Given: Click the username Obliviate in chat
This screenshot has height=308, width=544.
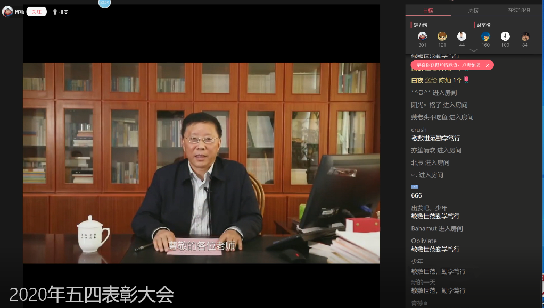Looking at the screenshot, I should pos(424,241).
